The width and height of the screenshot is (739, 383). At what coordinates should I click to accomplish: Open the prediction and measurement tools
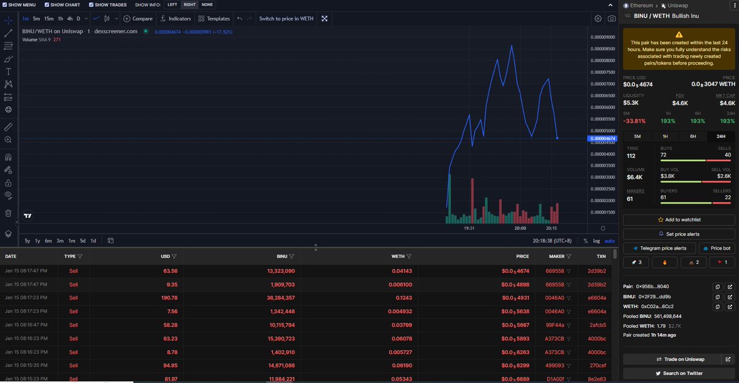tap(9, 97)
